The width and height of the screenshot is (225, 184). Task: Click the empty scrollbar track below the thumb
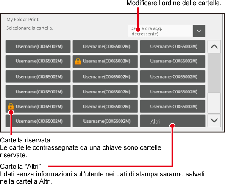point(214,103)
